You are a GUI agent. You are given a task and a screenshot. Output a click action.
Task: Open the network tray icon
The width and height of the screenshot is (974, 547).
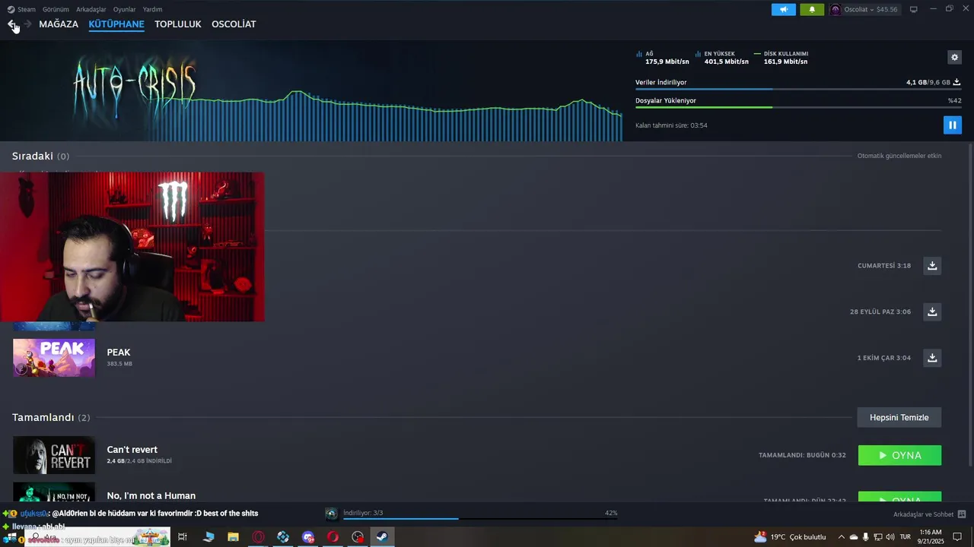[878, 537]
